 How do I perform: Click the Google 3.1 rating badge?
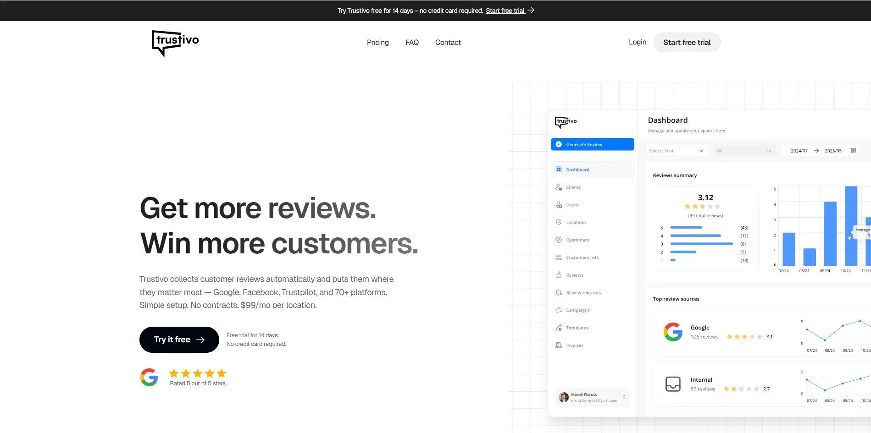[770, 337]
